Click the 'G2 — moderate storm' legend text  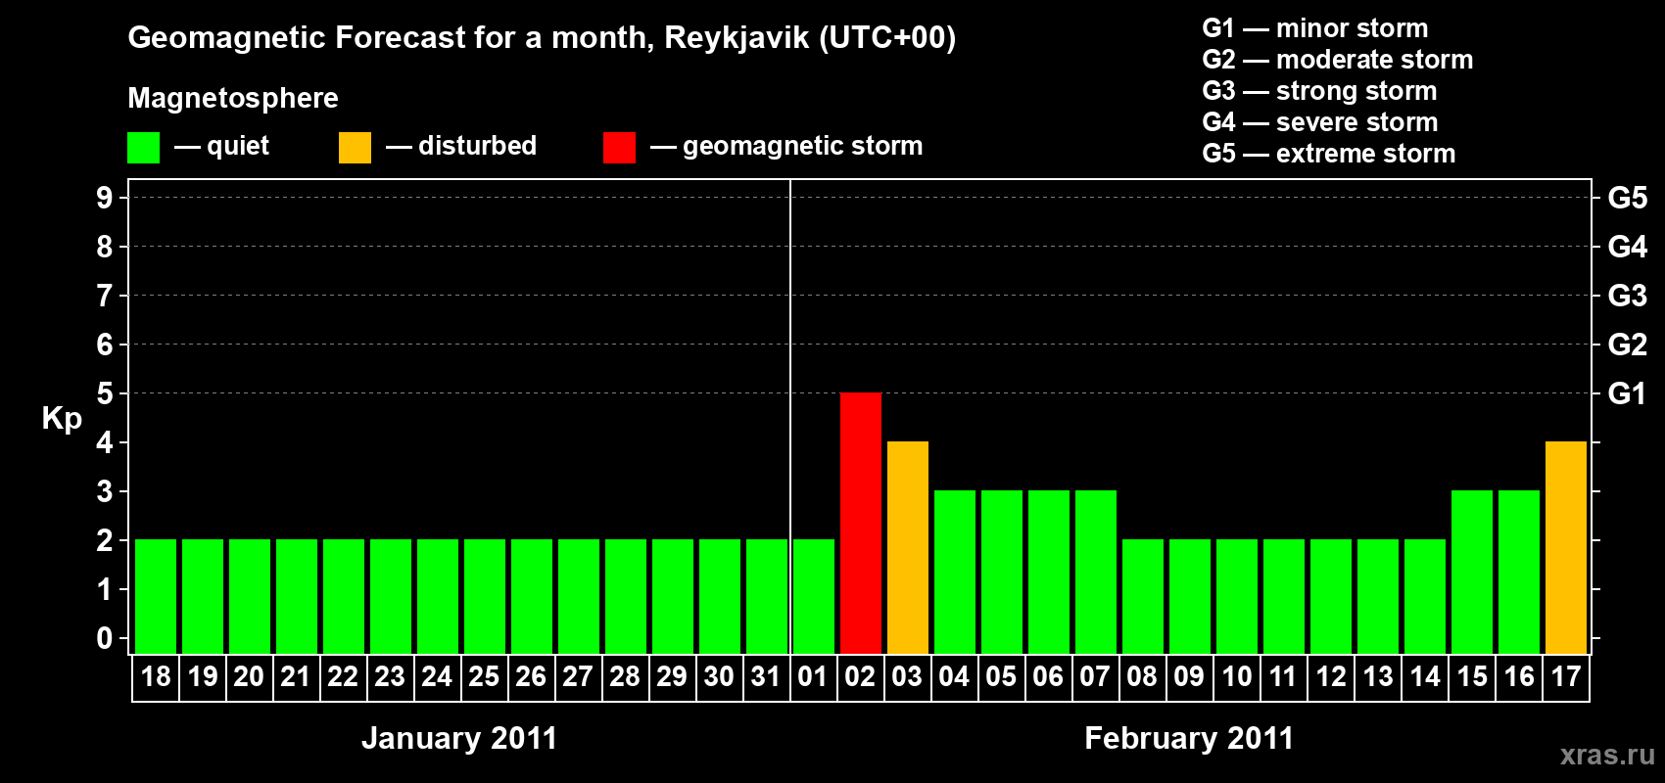[1338, 60]
